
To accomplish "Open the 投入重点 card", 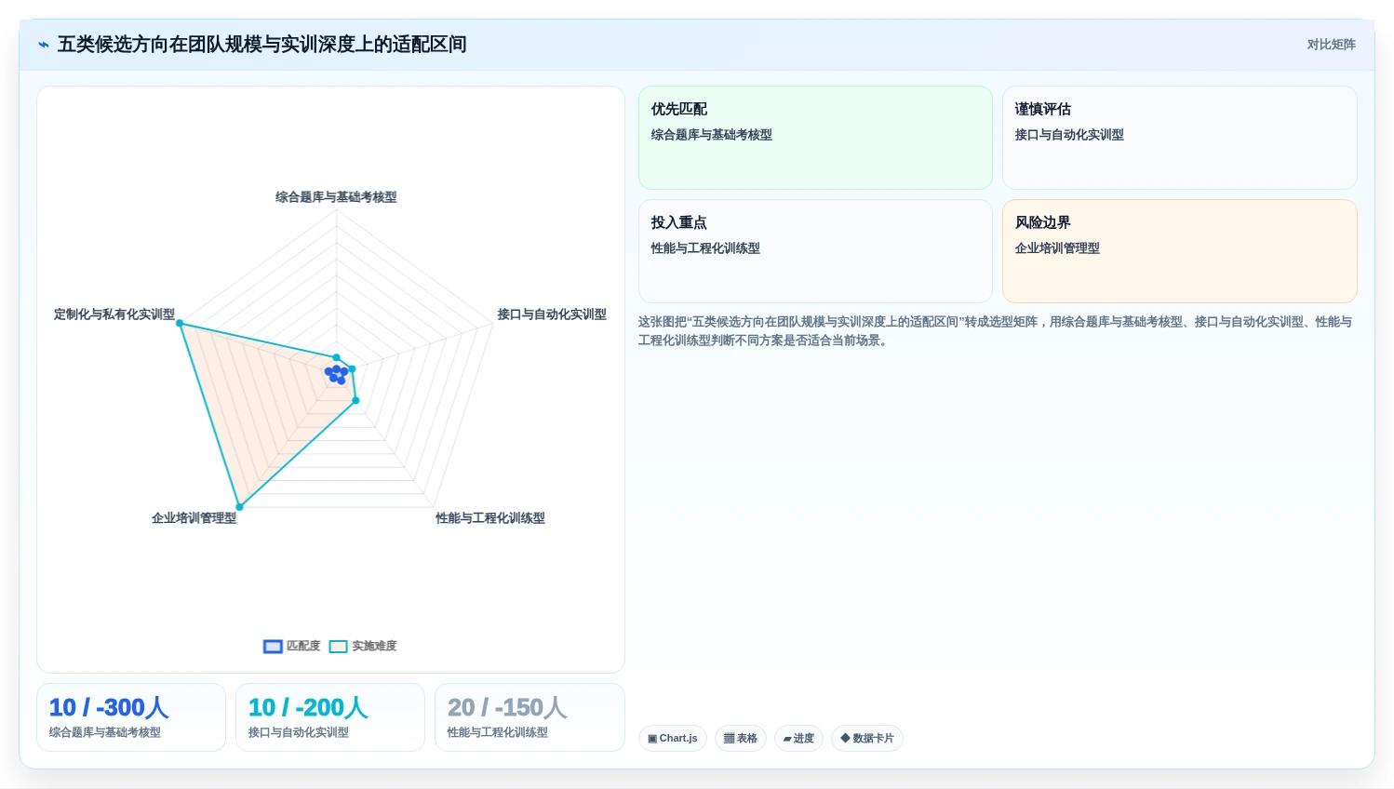I will tap(815, 251).
